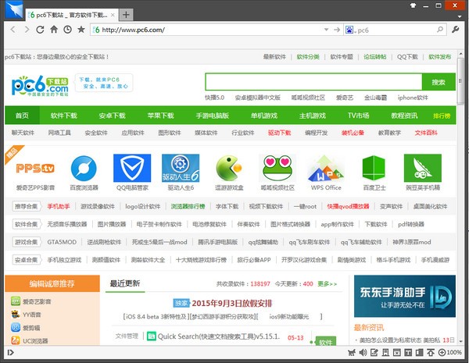
Task: Click the dog icon in status bar
Action: [x=352, y=353]
